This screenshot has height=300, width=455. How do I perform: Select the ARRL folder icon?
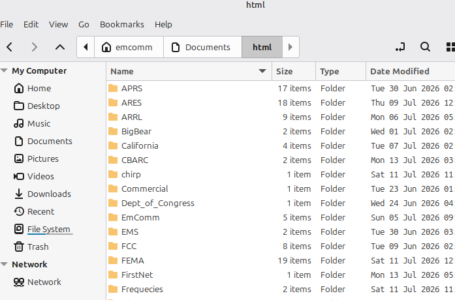coord(113,117)
